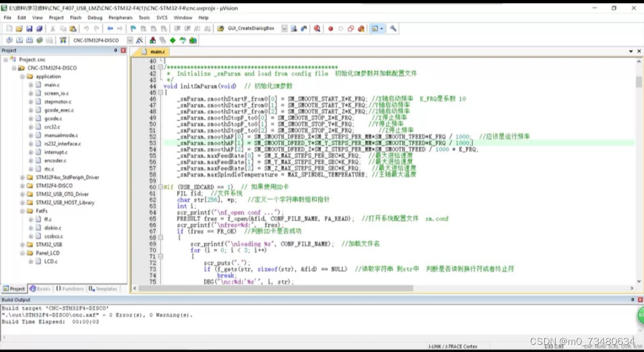Create a new file from the toolbar

click(9, 29)
